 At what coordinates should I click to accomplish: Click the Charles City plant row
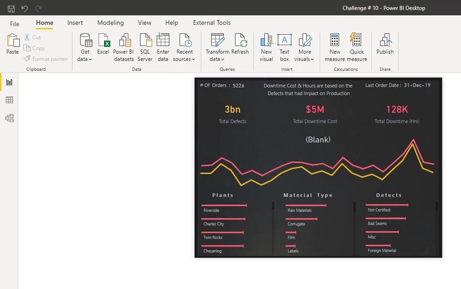click(223, 221)
